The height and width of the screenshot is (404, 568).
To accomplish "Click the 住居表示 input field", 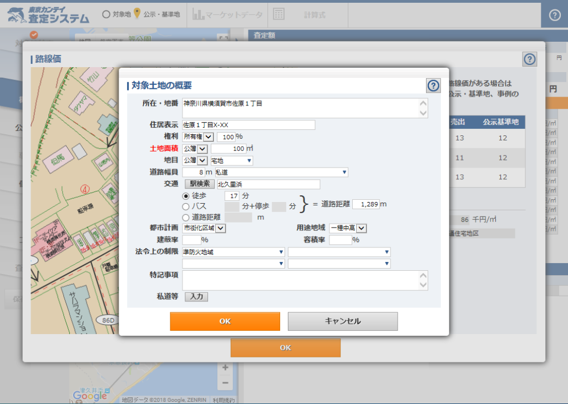I will tap(248, 125).
